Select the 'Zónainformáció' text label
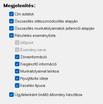Screen dimensions: 103x104 33,57
